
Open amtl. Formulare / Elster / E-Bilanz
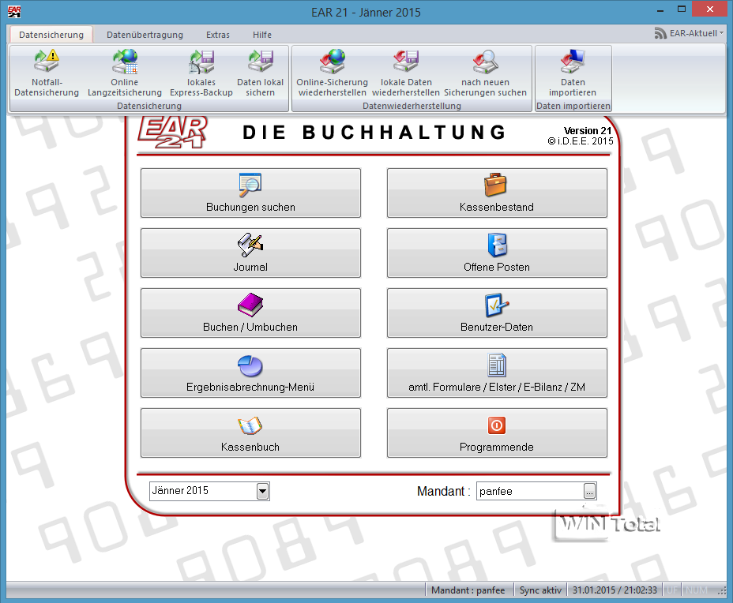(497, 373)
